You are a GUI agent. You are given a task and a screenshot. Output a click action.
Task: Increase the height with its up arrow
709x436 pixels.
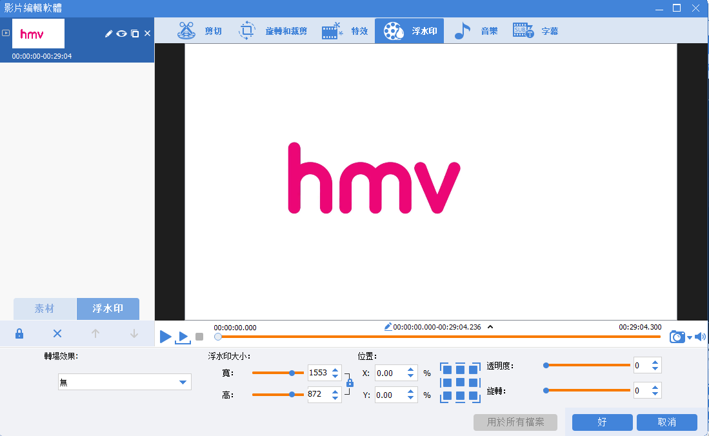pyautogui.click(x=335, y=391)
